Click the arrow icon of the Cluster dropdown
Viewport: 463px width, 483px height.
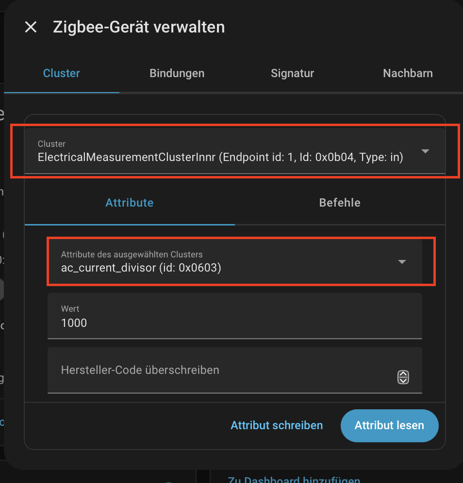click(425, 151)
